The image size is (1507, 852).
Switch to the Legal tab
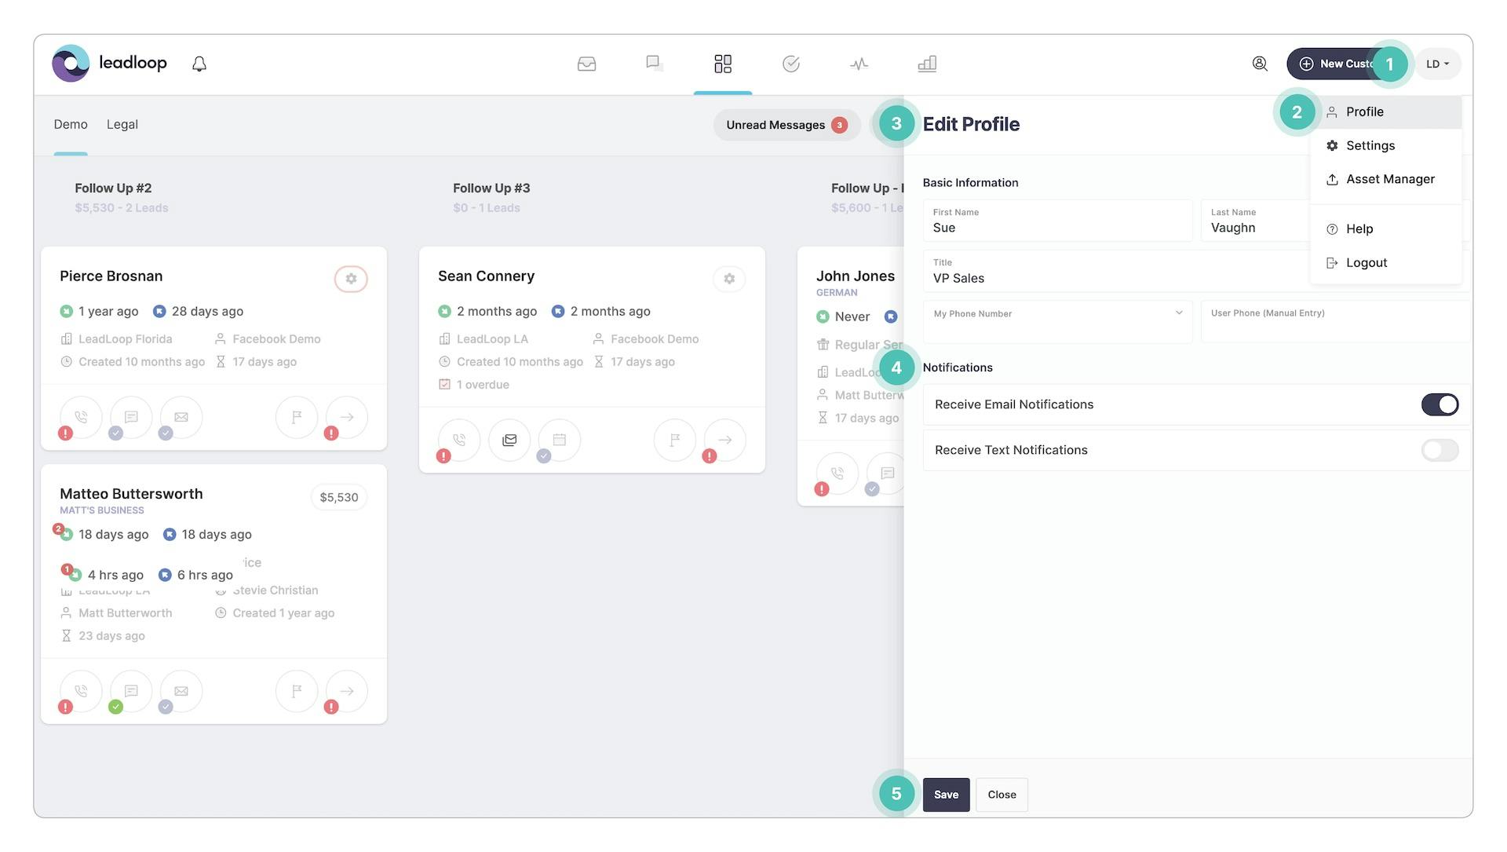[x=122, y=124]
